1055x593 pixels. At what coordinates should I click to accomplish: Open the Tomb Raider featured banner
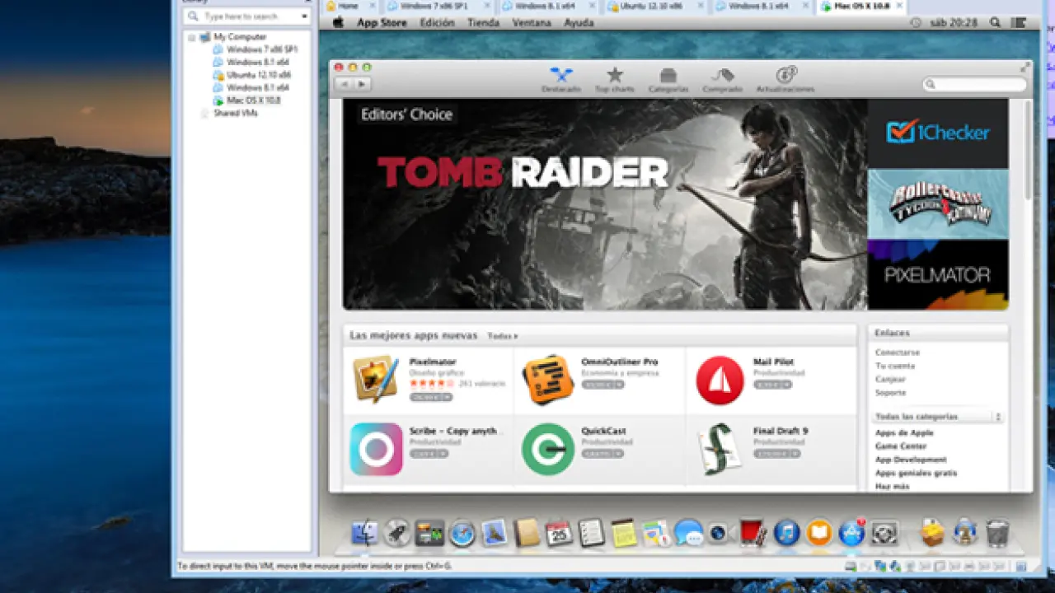point(604,203)
